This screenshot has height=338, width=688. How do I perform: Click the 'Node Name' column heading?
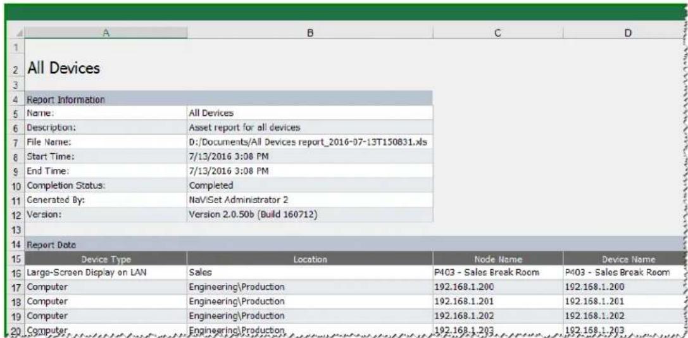coord(497,258)
